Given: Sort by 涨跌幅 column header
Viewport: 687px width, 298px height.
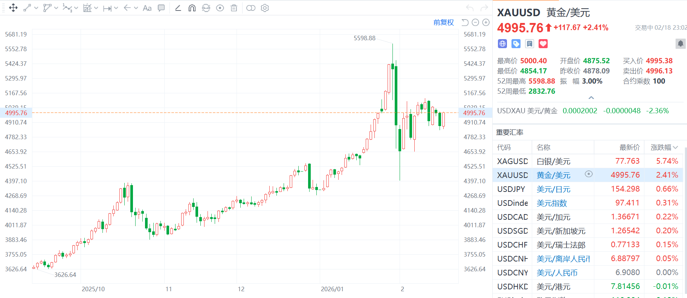Looking at the screenshot, I should point(664,147).
